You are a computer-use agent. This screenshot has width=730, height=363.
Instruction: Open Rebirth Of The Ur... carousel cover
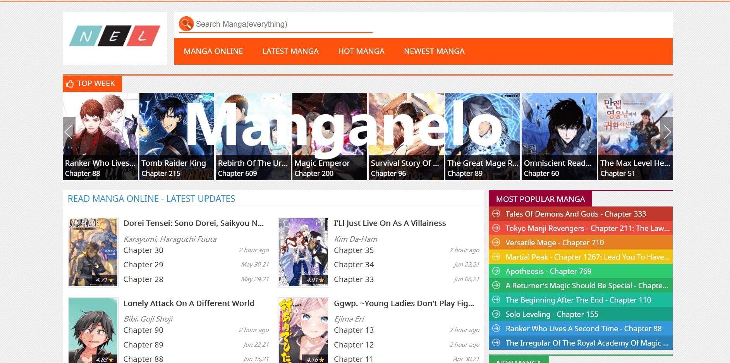[x=253, y=136]
